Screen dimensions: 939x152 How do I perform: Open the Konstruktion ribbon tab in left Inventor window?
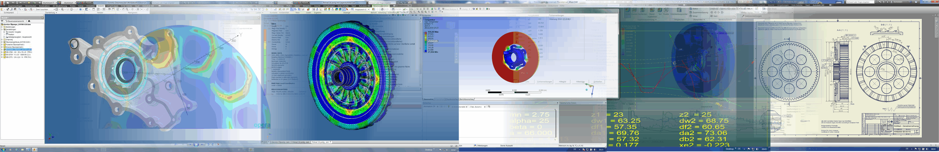pyautogui.click(x=44, y=6)
